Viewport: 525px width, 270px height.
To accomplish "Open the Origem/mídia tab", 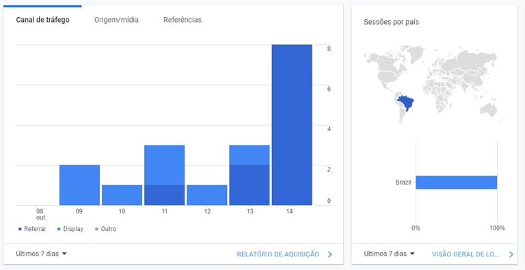I will tap(116, 20).
